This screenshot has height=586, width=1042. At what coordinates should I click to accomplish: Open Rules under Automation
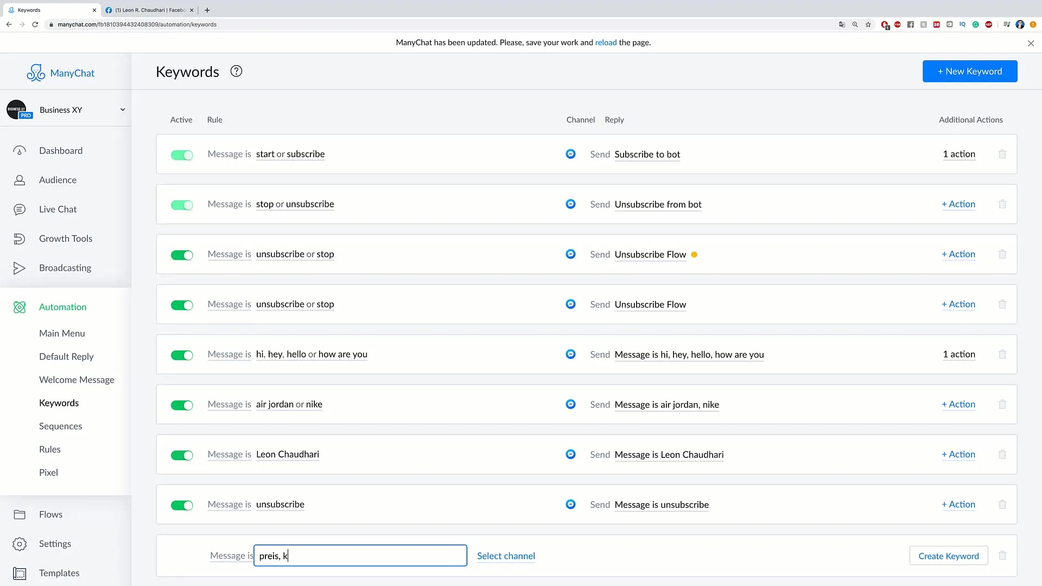49,449
